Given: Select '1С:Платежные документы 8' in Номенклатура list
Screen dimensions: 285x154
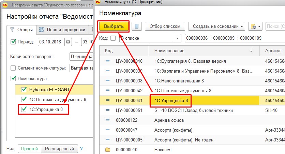Looking at the screenshot, I should tap(192, 91).
